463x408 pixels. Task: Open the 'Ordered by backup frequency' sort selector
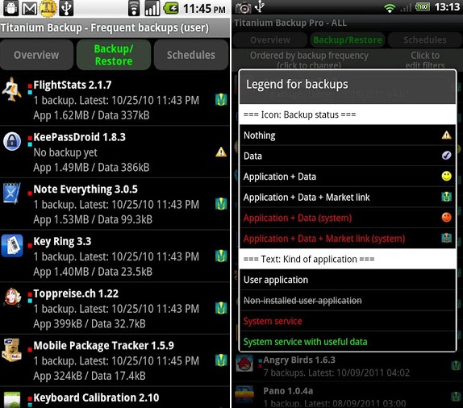click(x=309, y=60)
